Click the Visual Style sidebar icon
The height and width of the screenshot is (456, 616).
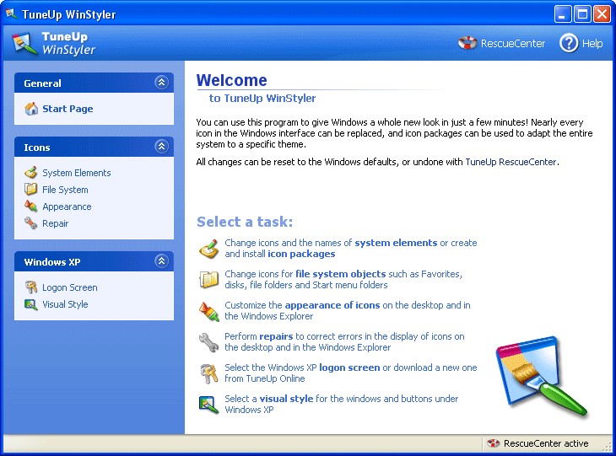pyautogui.click(x=31, y=304)
